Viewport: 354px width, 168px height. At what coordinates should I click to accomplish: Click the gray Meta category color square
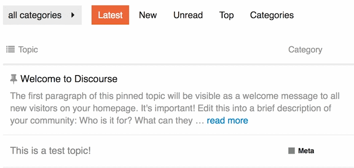coord(292,151)
